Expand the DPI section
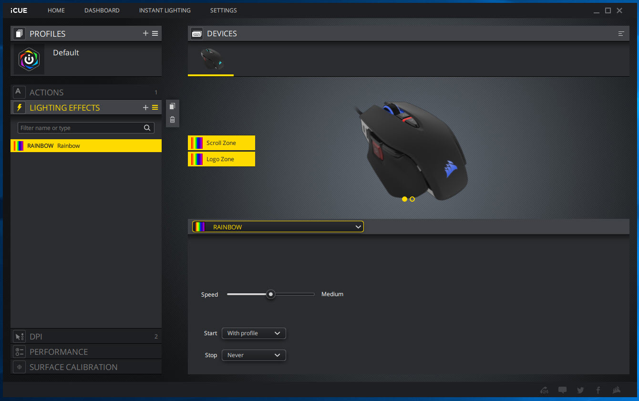Image resolution: width=639 pixels, height=401 pixels. (x=86, y=336)
